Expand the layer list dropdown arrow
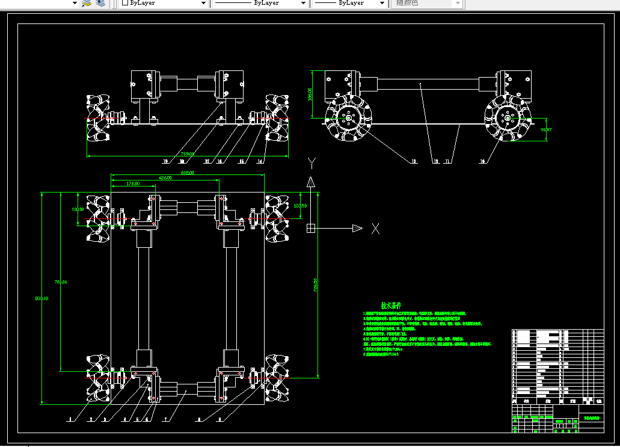620x447 pixels. (x=75, y=3)
